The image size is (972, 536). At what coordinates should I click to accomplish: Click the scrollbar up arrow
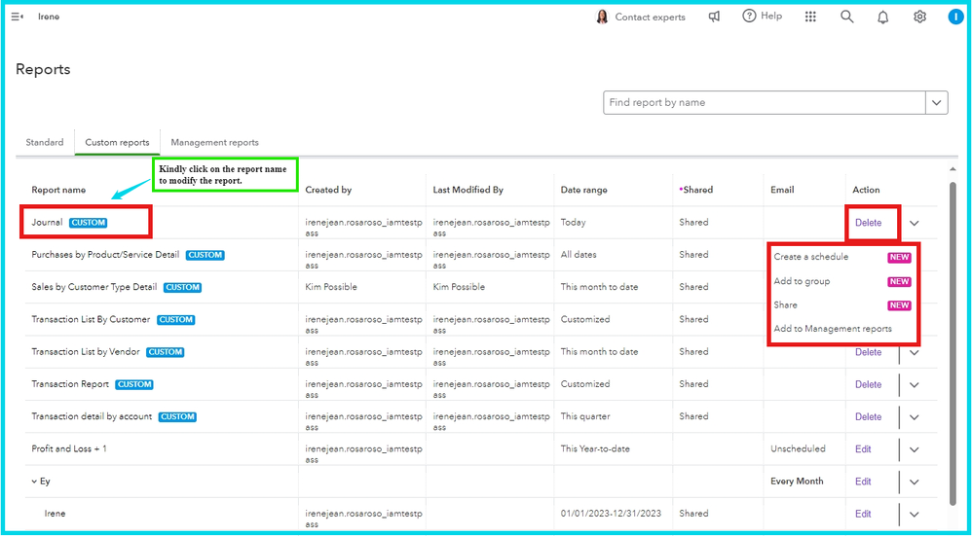[x=953, y=169]
